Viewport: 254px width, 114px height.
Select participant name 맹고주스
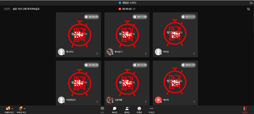70,52
